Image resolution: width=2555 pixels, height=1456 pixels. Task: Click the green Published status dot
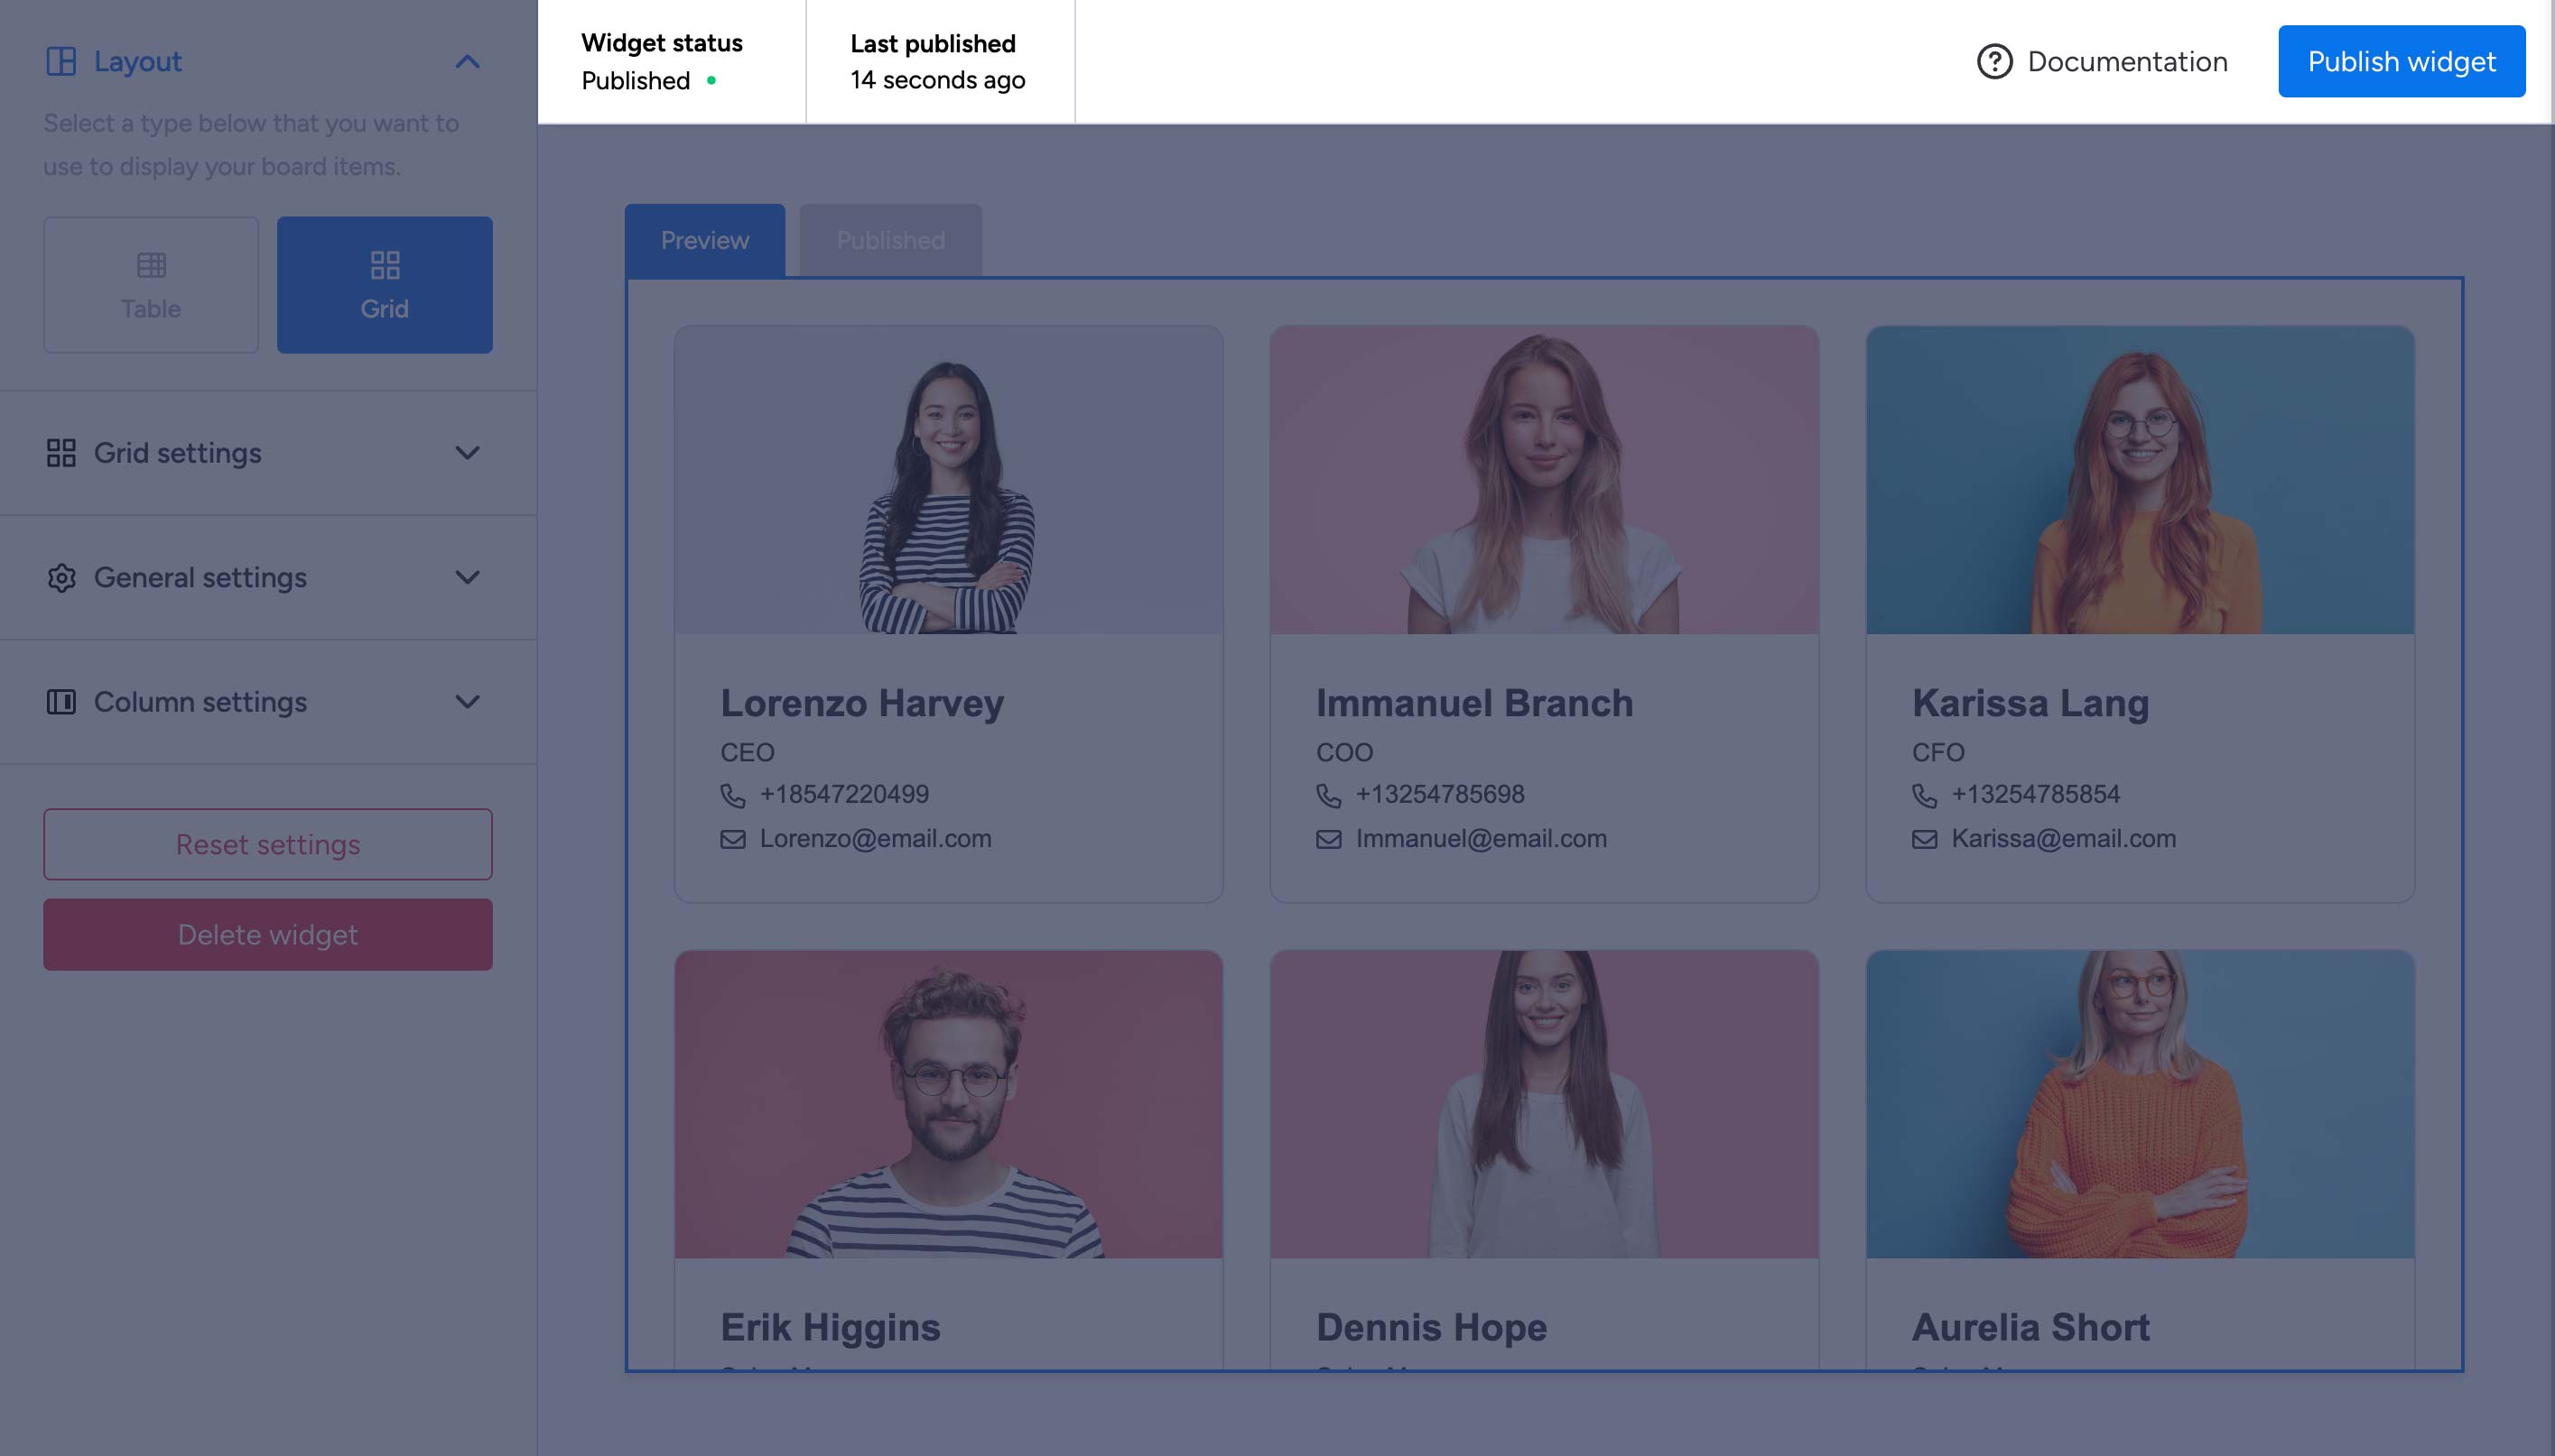tap(711, 80)
